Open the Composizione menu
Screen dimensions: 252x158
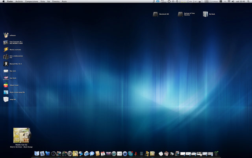[x=32, y=2]
